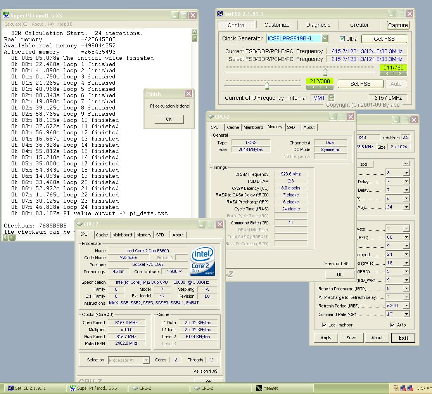This screenshot has height=394, width=432.
Task: Click the CPU-Z CPU window title icon
Action: [79, 224]
